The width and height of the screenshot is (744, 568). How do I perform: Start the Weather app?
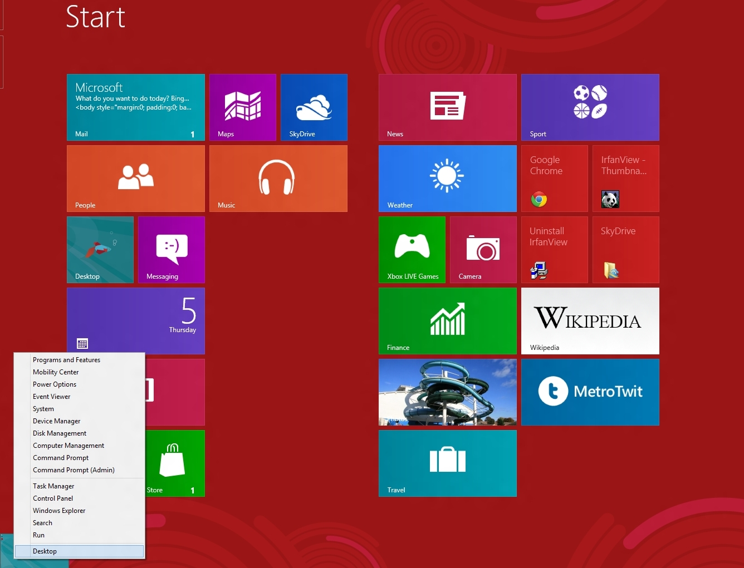click(447, 178)
